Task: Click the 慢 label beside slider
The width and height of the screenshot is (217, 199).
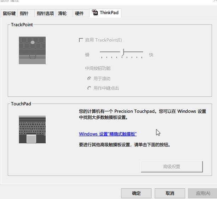Action: tap(87, 55)
